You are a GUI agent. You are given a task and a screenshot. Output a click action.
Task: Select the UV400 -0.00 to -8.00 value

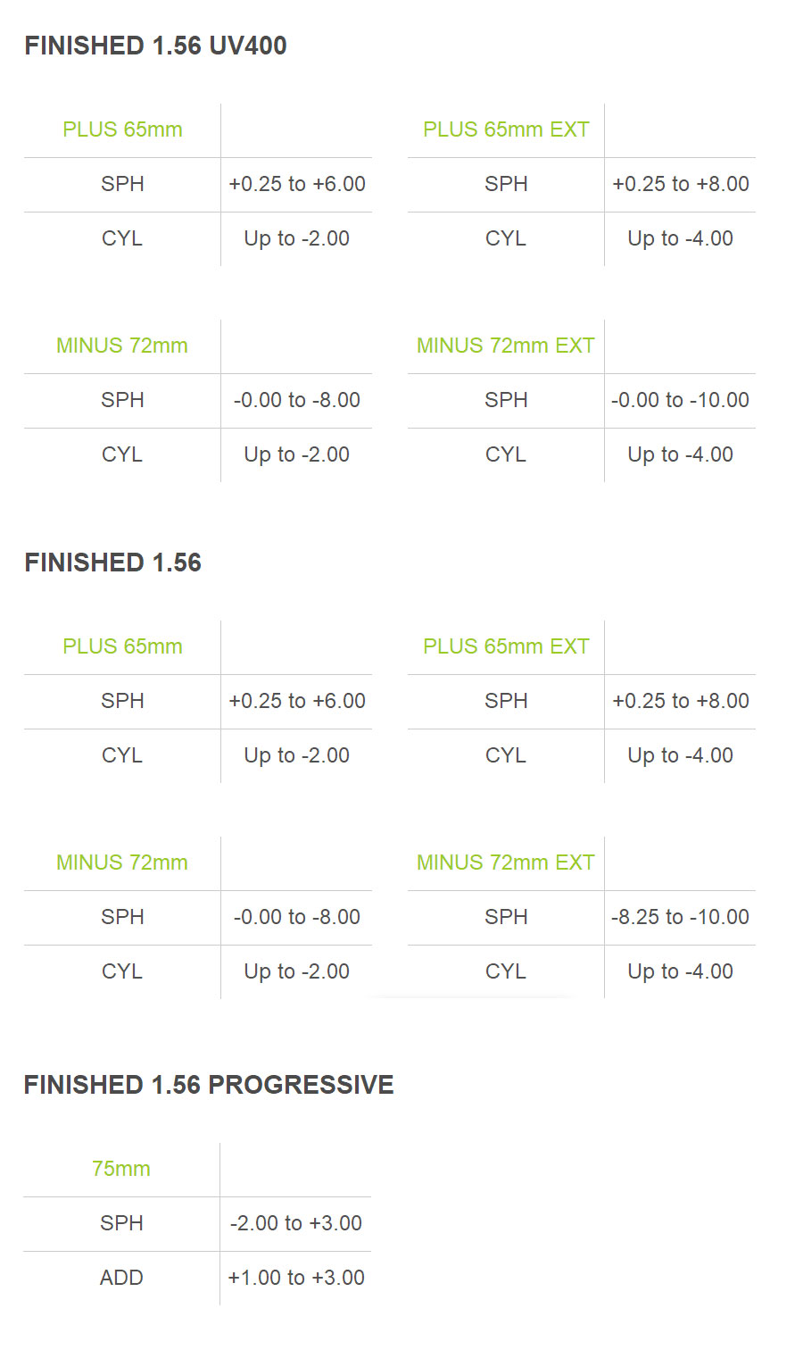[297, 400]
